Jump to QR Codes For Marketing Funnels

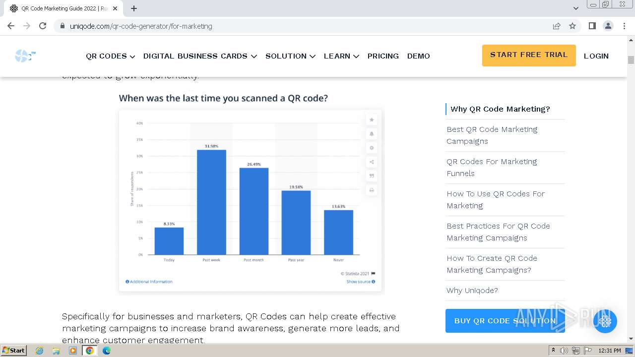[x=492, y=168]
